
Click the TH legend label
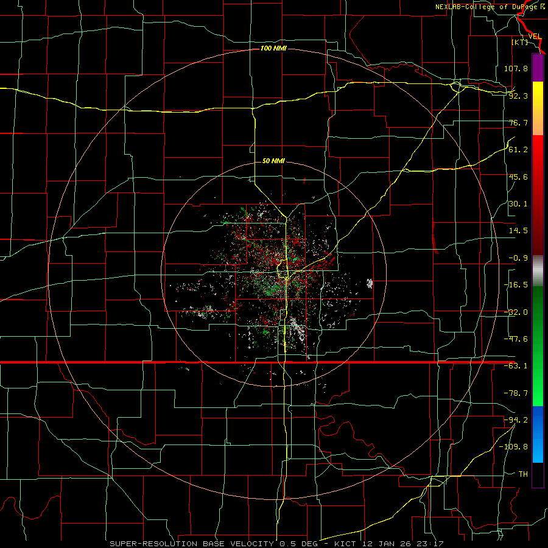coord(523,474)
